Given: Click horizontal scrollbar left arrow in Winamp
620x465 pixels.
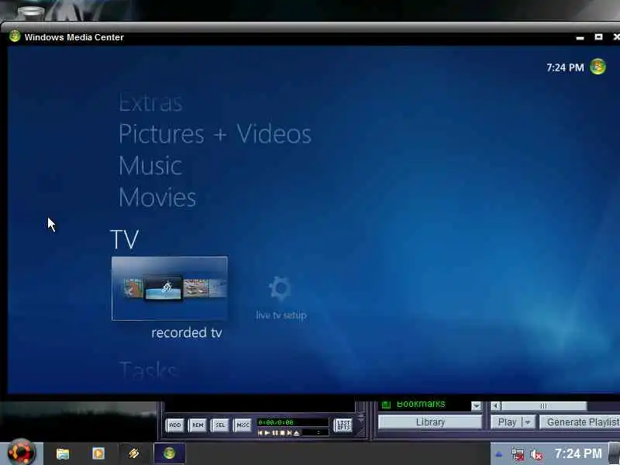Looking at the screenshot, I should tap(495, 405).
